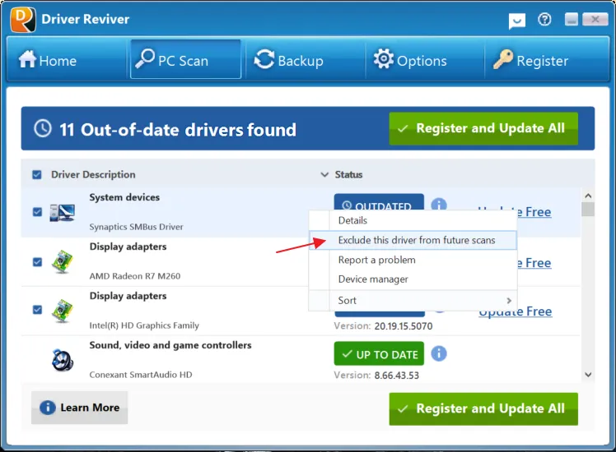The image size is (616, 452).
Task: Minimize the Driver Reviver window
Action: click(572, 19)
